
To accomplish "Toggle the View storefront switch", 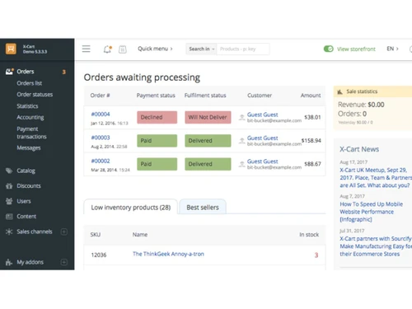I will (329, 49).
